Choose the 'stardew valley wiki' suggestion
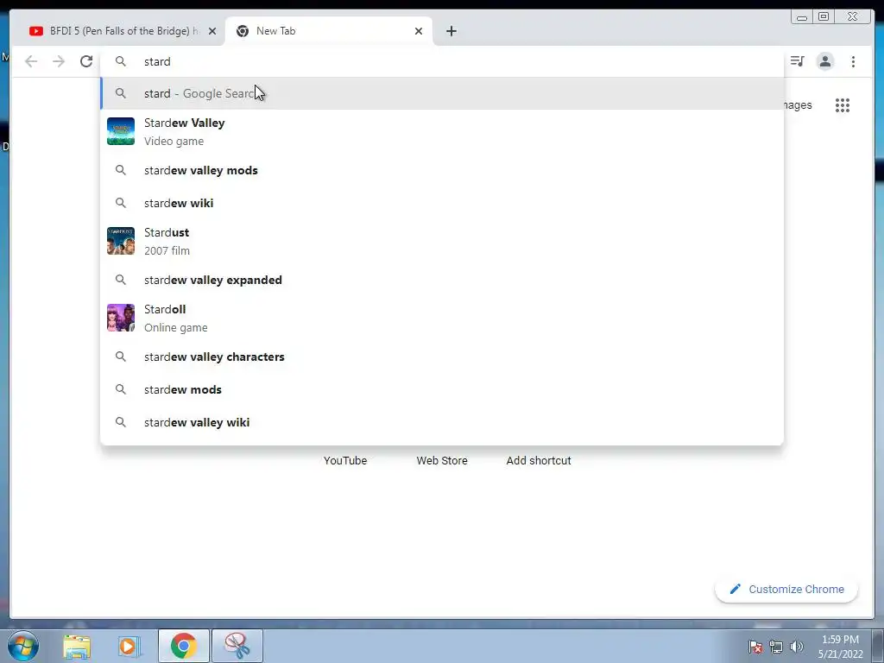The width and height of the screenshot is (884, 663). (442, 422)
